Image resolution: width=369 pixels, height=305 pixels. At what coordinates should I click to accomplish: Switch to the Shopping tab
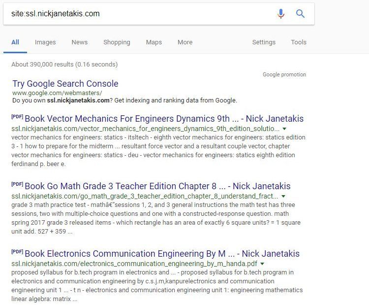(117, 42)
